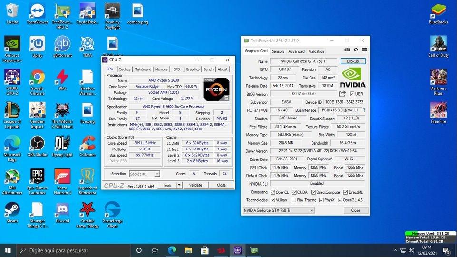This screenshot has height=258, width=458.
Task: Switch to the Mainboard tab in CPU-Z
Action: tap(143, 69)
